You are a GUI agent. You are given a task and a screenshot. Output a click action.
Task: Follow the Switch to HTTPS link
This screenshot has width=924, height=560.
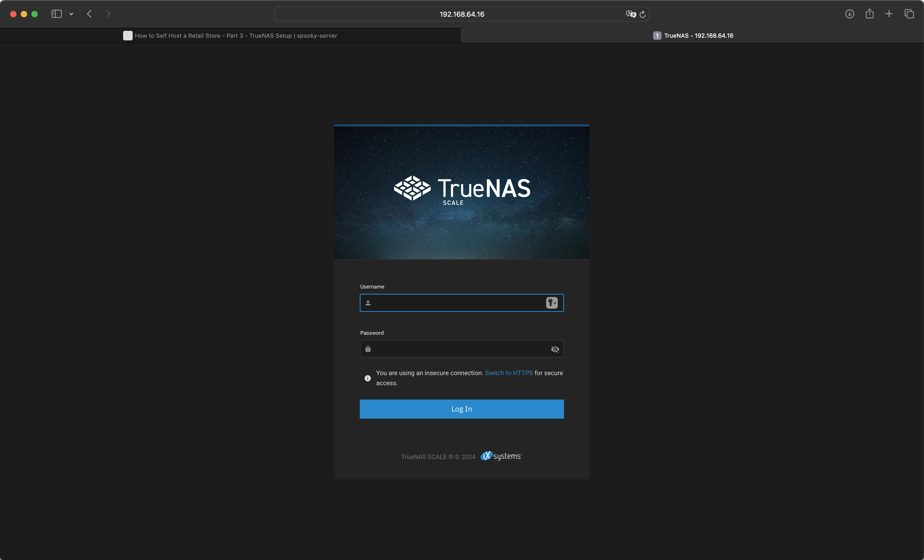(x=508, y=373)
